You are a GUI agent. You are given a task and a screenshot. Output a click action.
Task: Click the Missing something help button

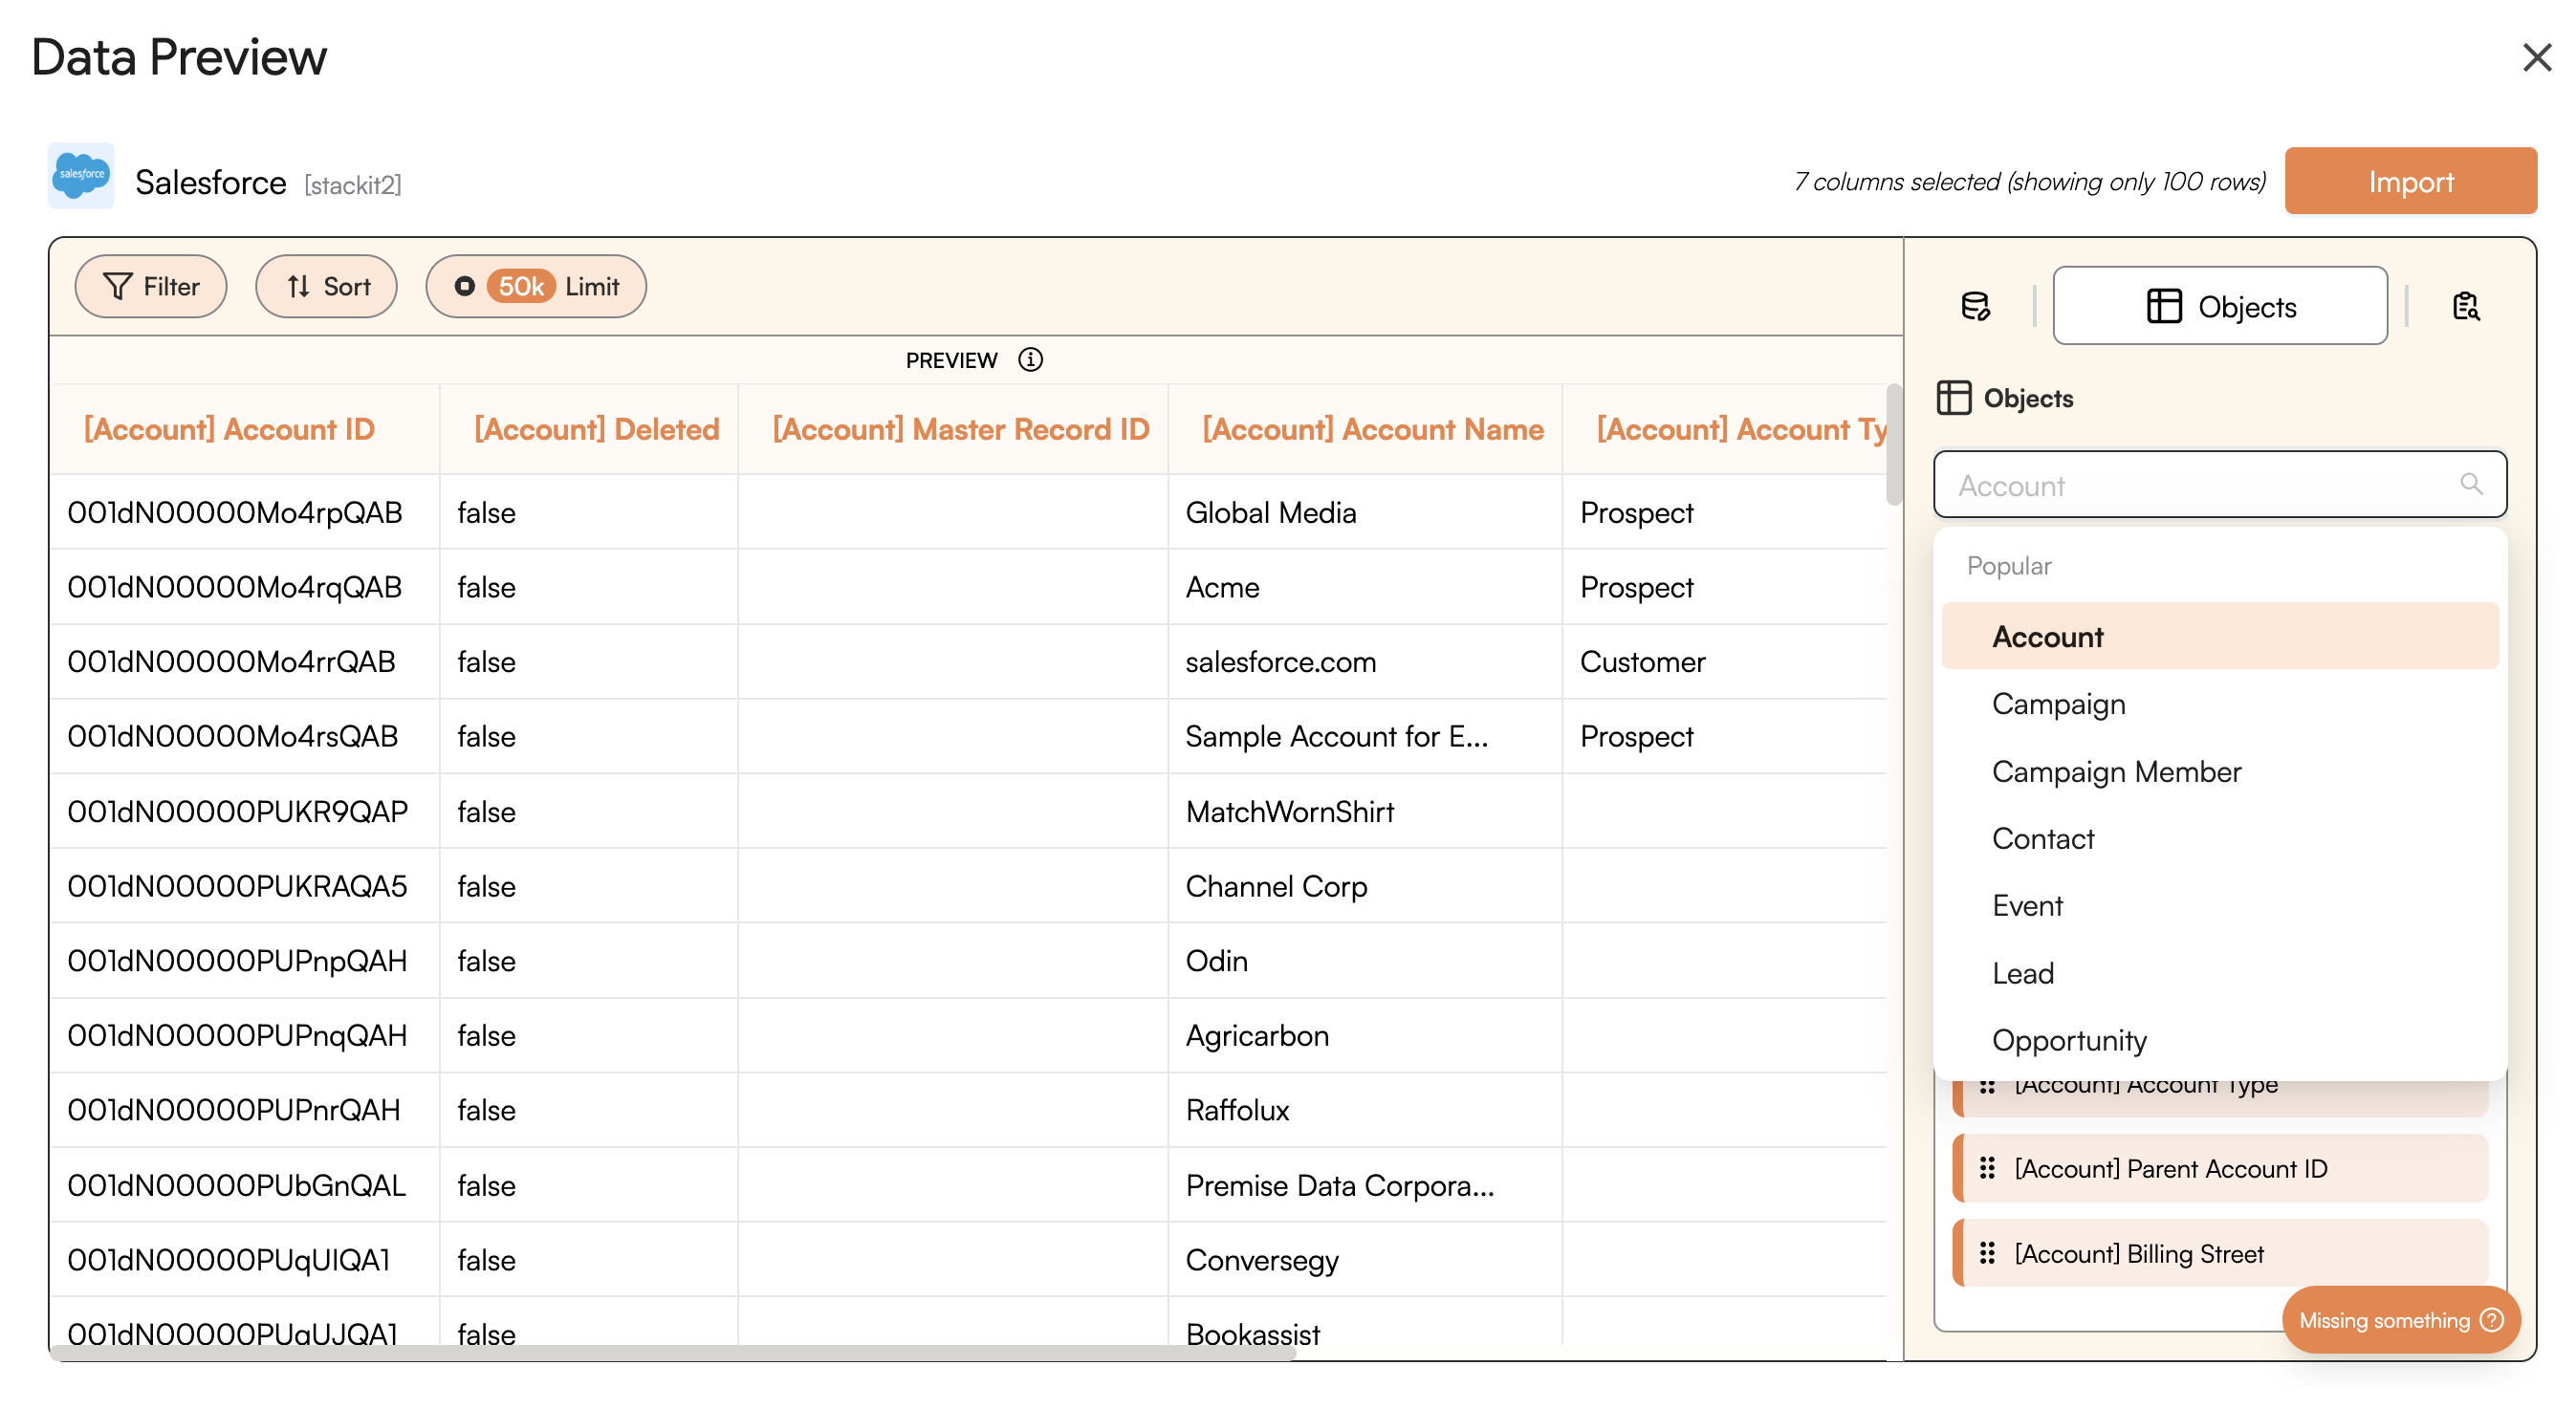2400,1320
